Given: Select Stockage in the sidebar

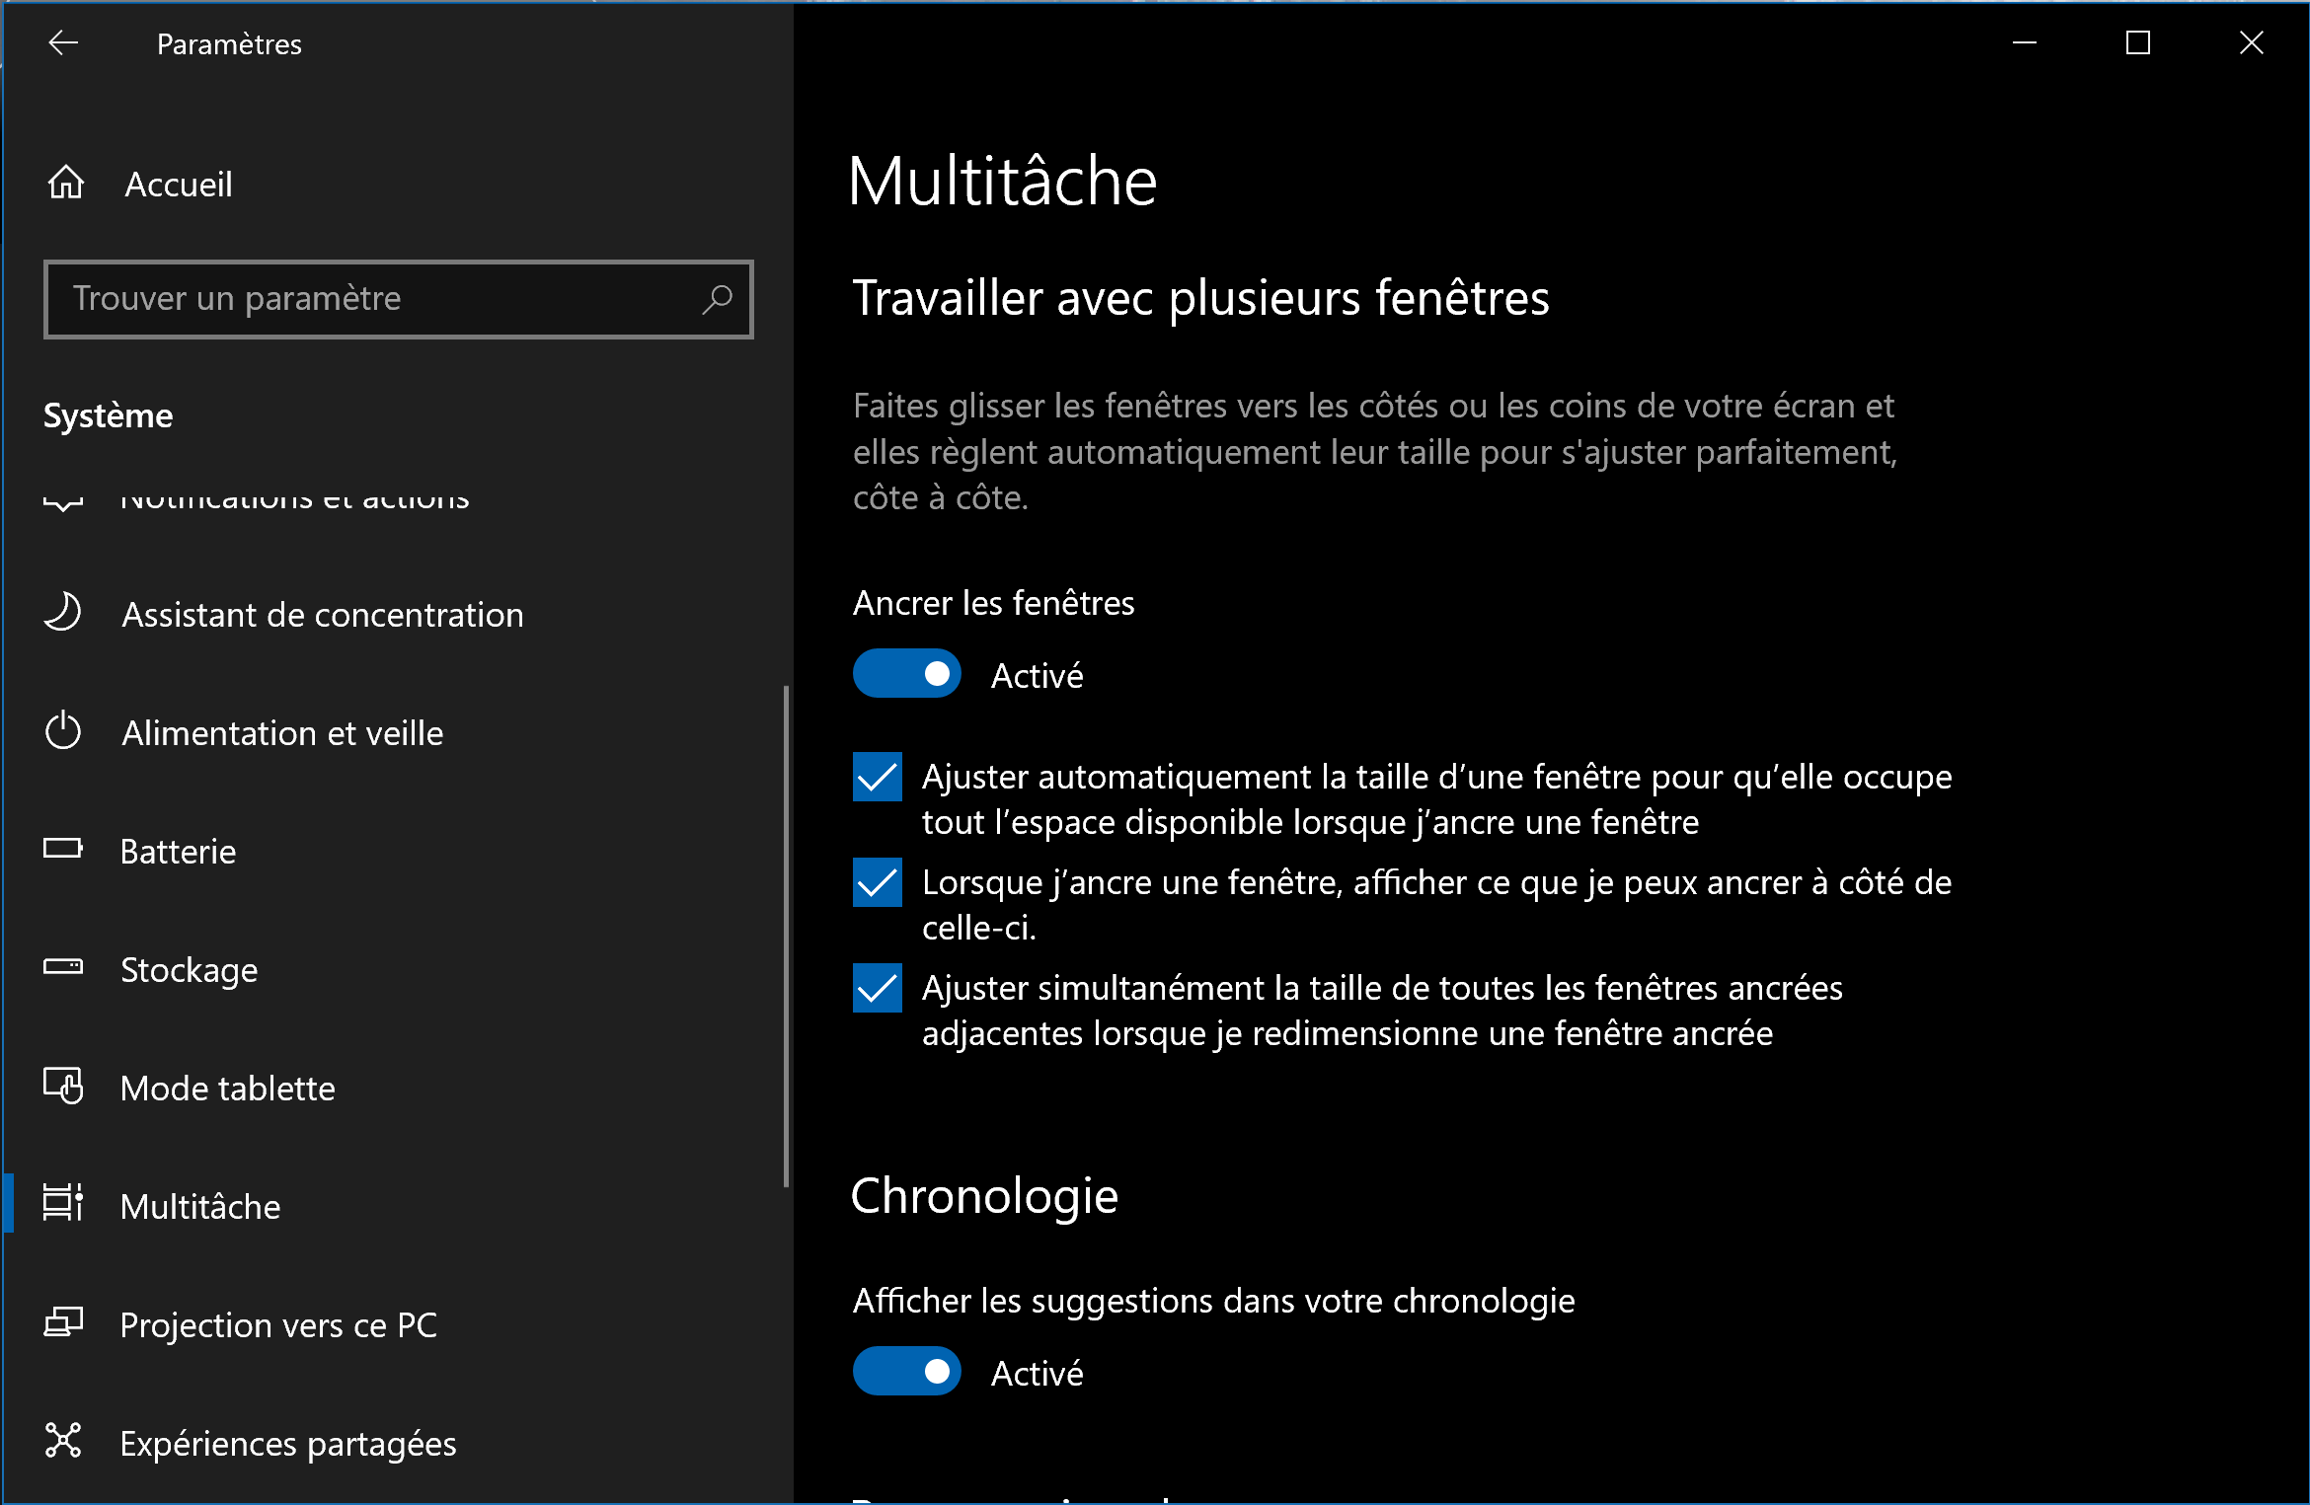Looking at the screenshot, I should pyautogui.click(x=189, y=970).
